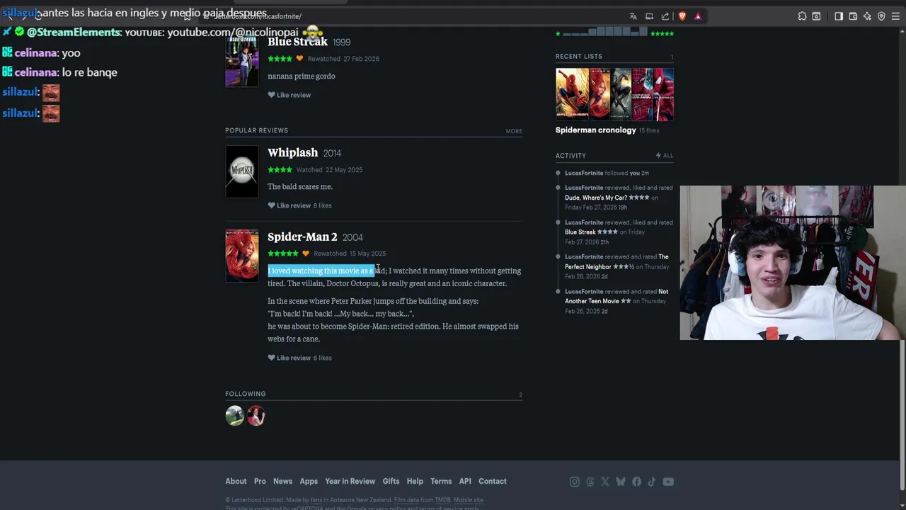Open Letterboxd Bluesky butterfly footer icon

click(x=621, y=482)
